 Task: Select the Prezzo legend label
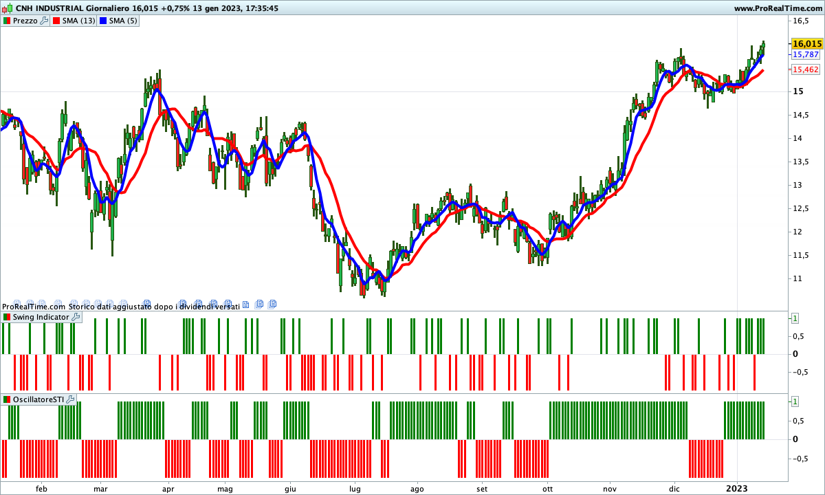tap(25, 21)
